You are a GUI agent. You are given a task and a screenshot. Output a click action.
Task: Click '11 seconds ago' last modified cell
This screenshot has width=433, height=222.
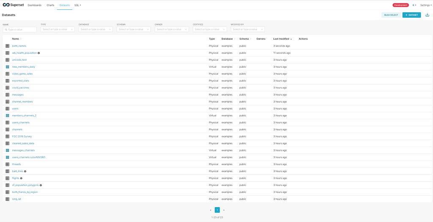pos(282,53)
